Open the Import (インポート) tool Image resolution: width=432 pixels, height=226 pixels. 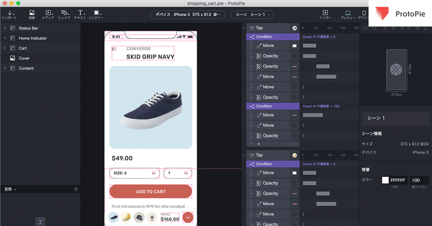pyautogui.click(x=9, y=15)
